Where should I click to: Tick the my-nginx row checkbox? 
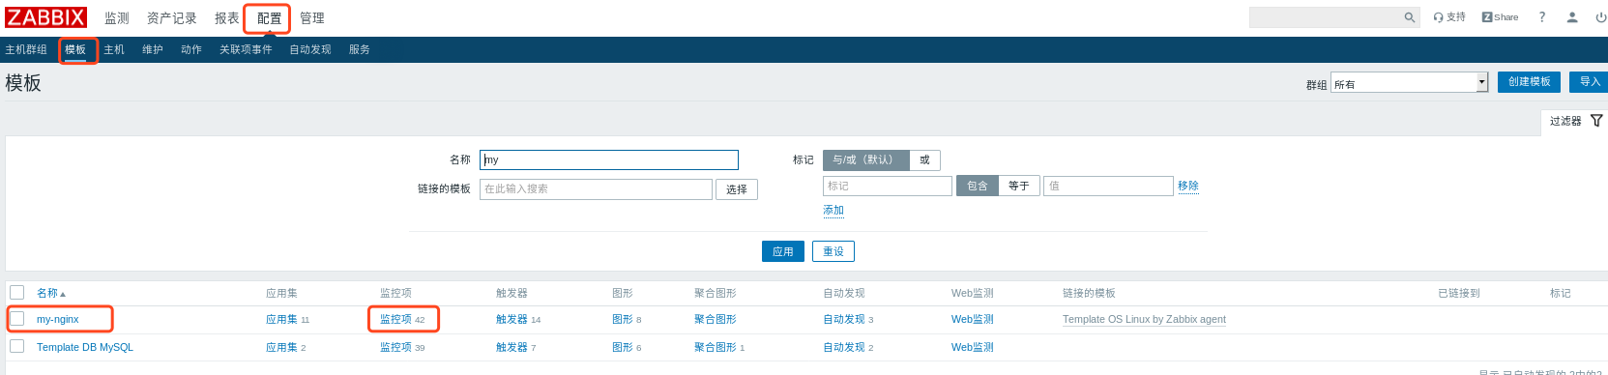tap(16, 319)
